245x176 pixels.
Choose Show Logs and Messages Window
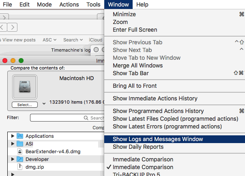[158, 139]
